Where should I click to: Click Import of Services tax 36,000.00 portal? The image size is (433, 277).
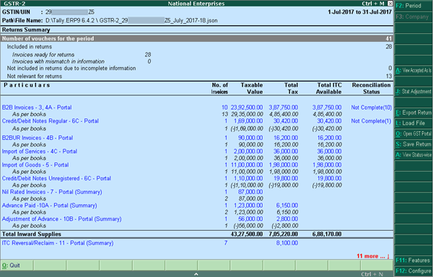286,151
